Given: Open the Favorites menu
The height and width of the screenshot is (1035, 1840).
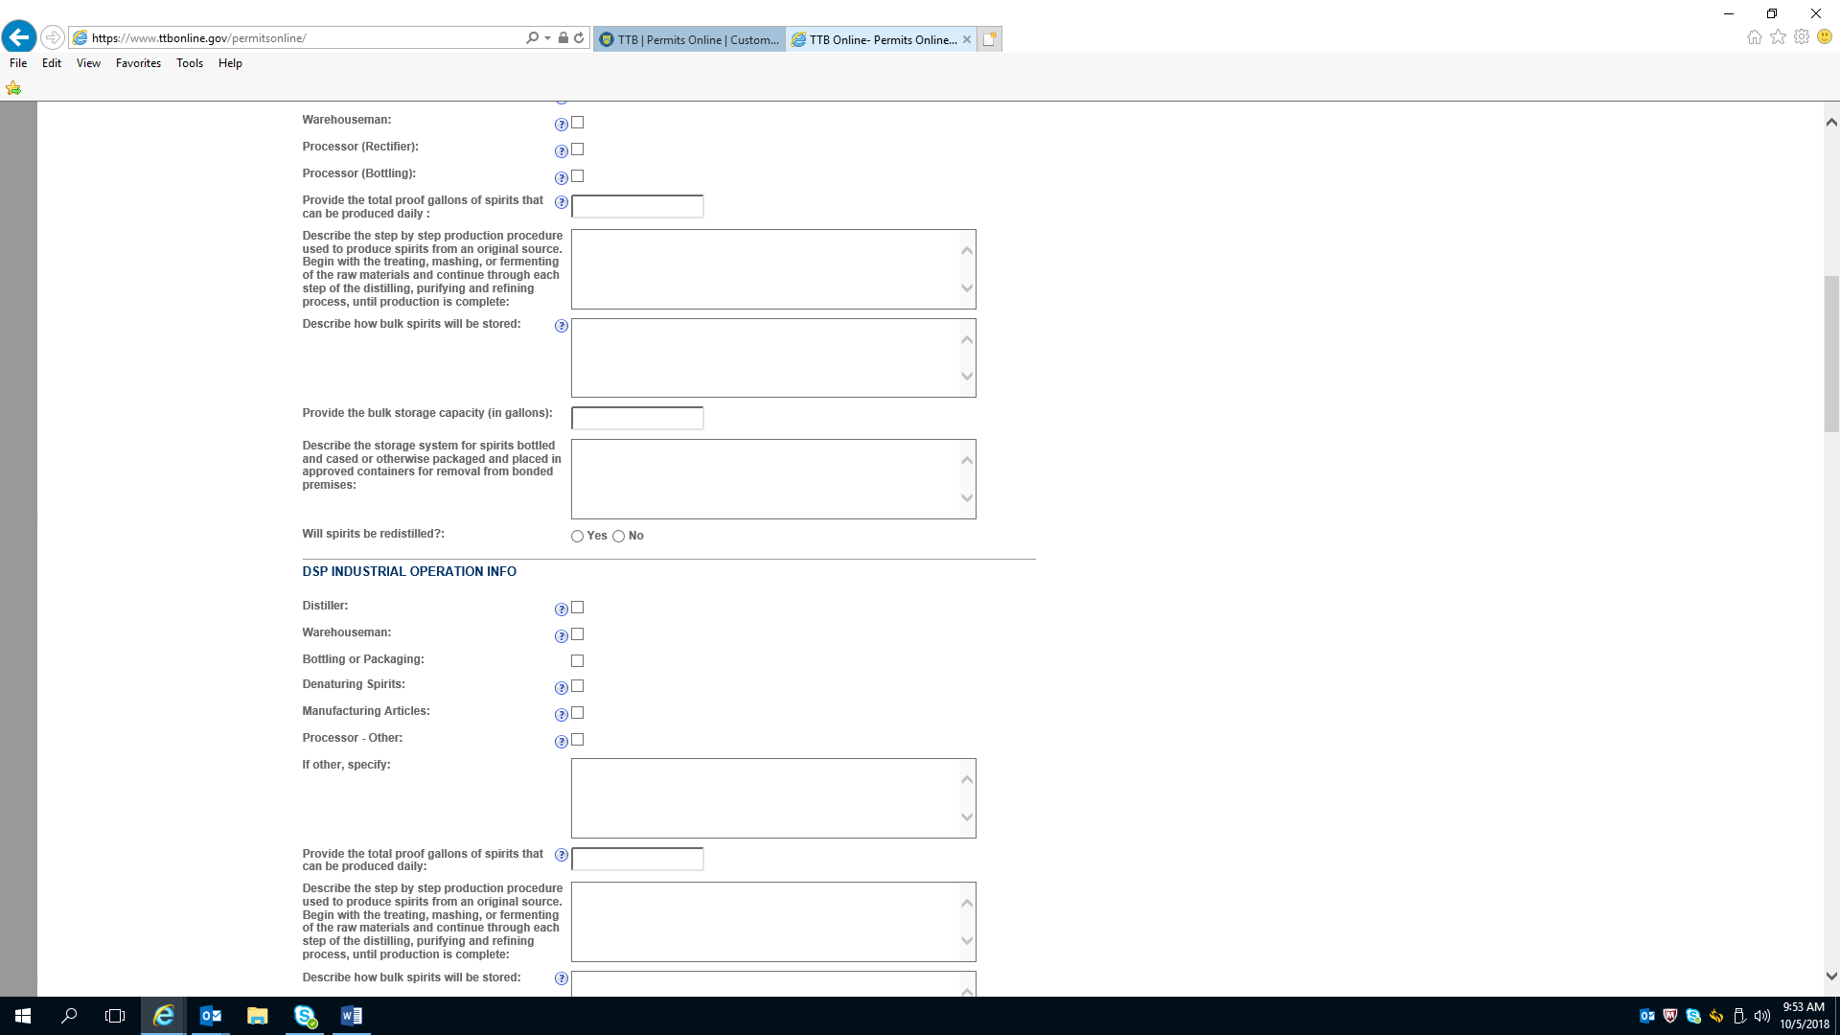Looking at the screenshot, I should click(138, 63).
